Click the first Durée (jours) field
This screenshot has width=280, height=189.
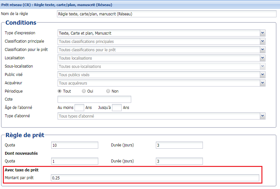(179, 145)
